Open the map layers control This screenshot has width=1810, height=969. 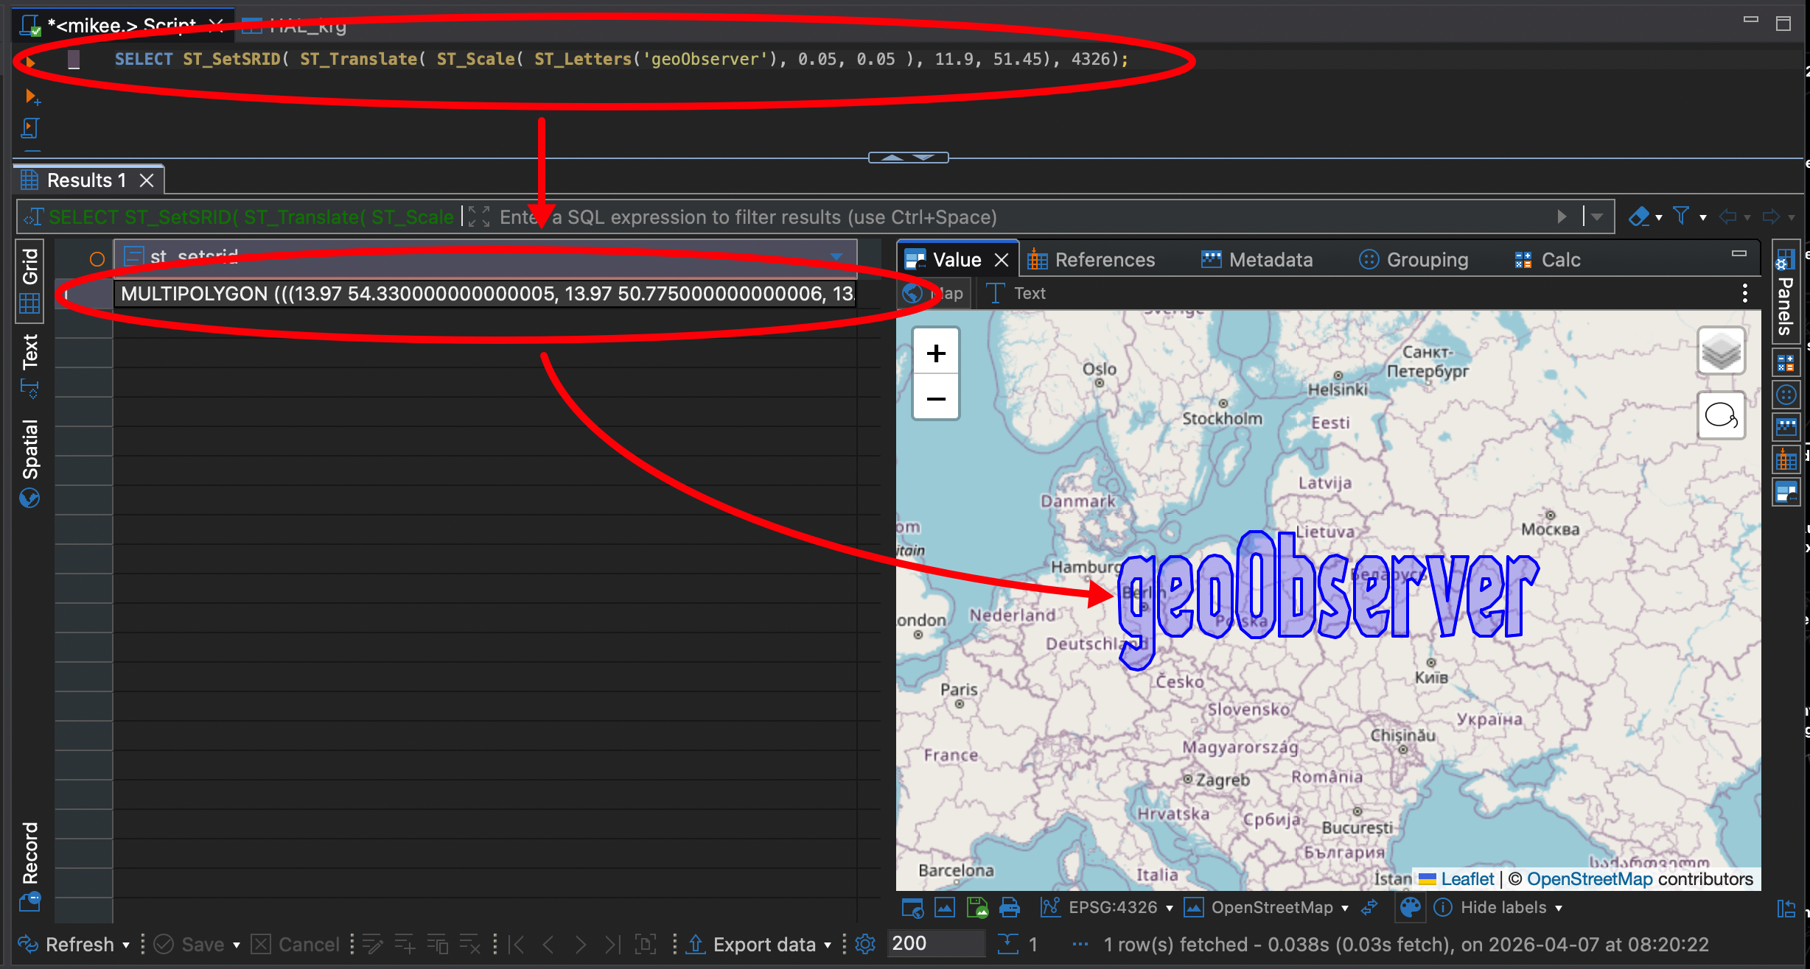click(1721, 351)
